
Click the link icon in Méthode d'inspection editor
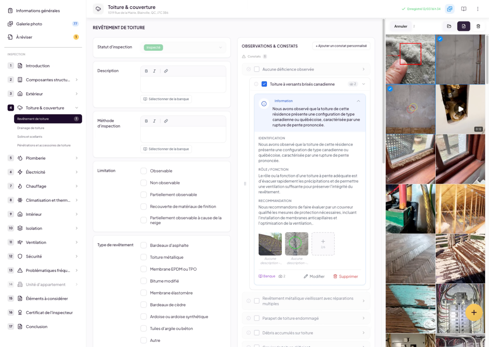(x=166, y=121)
